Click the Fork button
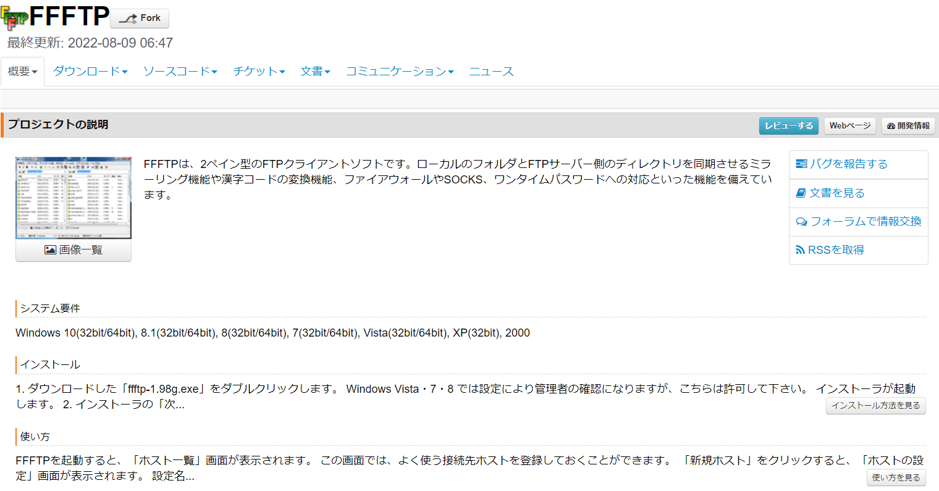 point(140,19)
